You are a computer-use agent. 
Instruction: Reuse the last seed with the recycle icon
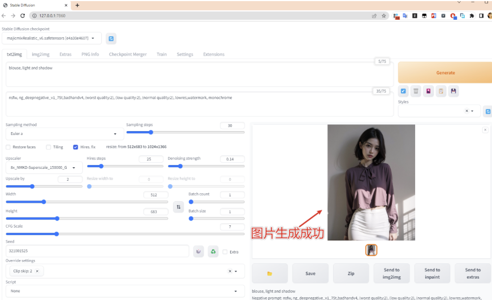(x=213, y=251)
